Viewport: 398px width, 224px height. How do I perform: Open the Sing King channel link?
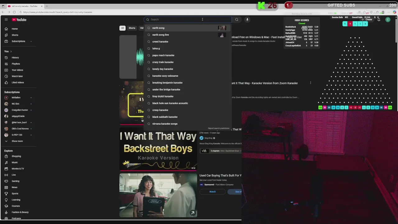[208, 138]
